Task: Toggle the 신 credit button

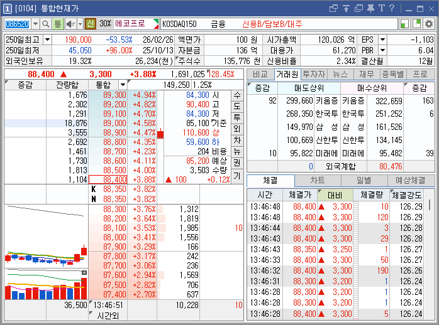Action: [91, 24]
